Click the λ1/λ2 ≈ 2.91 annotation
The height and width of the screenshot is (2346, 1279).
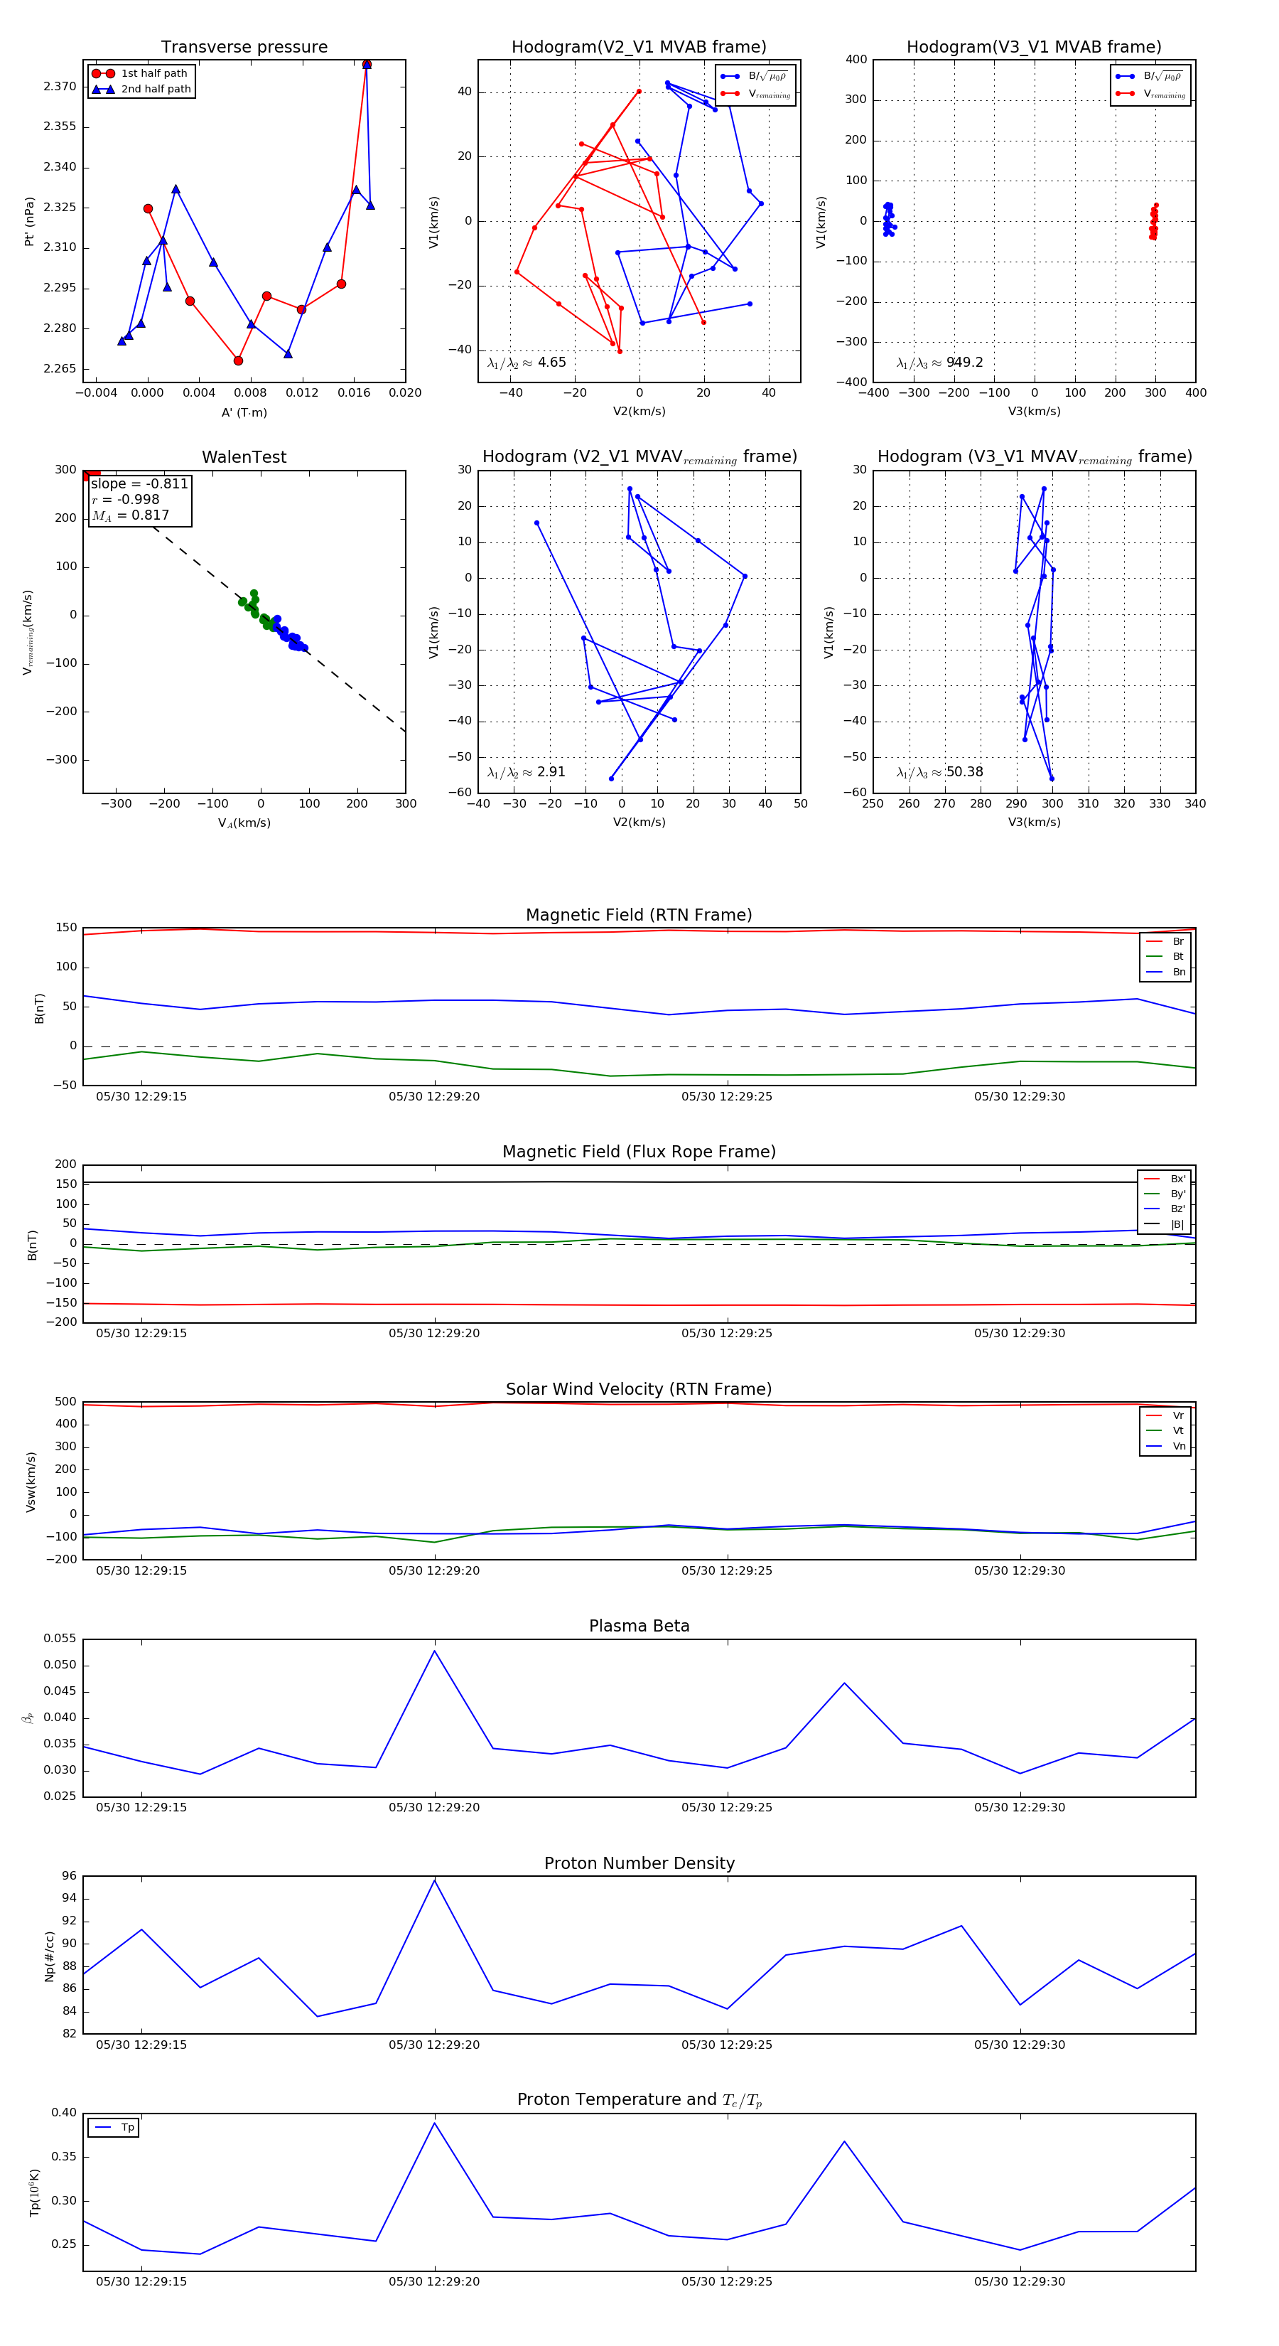point(526,772)
